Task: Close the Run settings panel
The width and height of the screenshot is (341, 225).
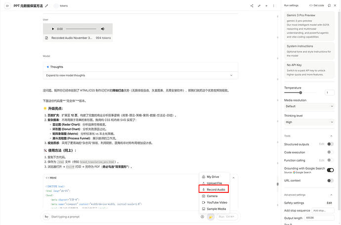Action: coord(335,5)
